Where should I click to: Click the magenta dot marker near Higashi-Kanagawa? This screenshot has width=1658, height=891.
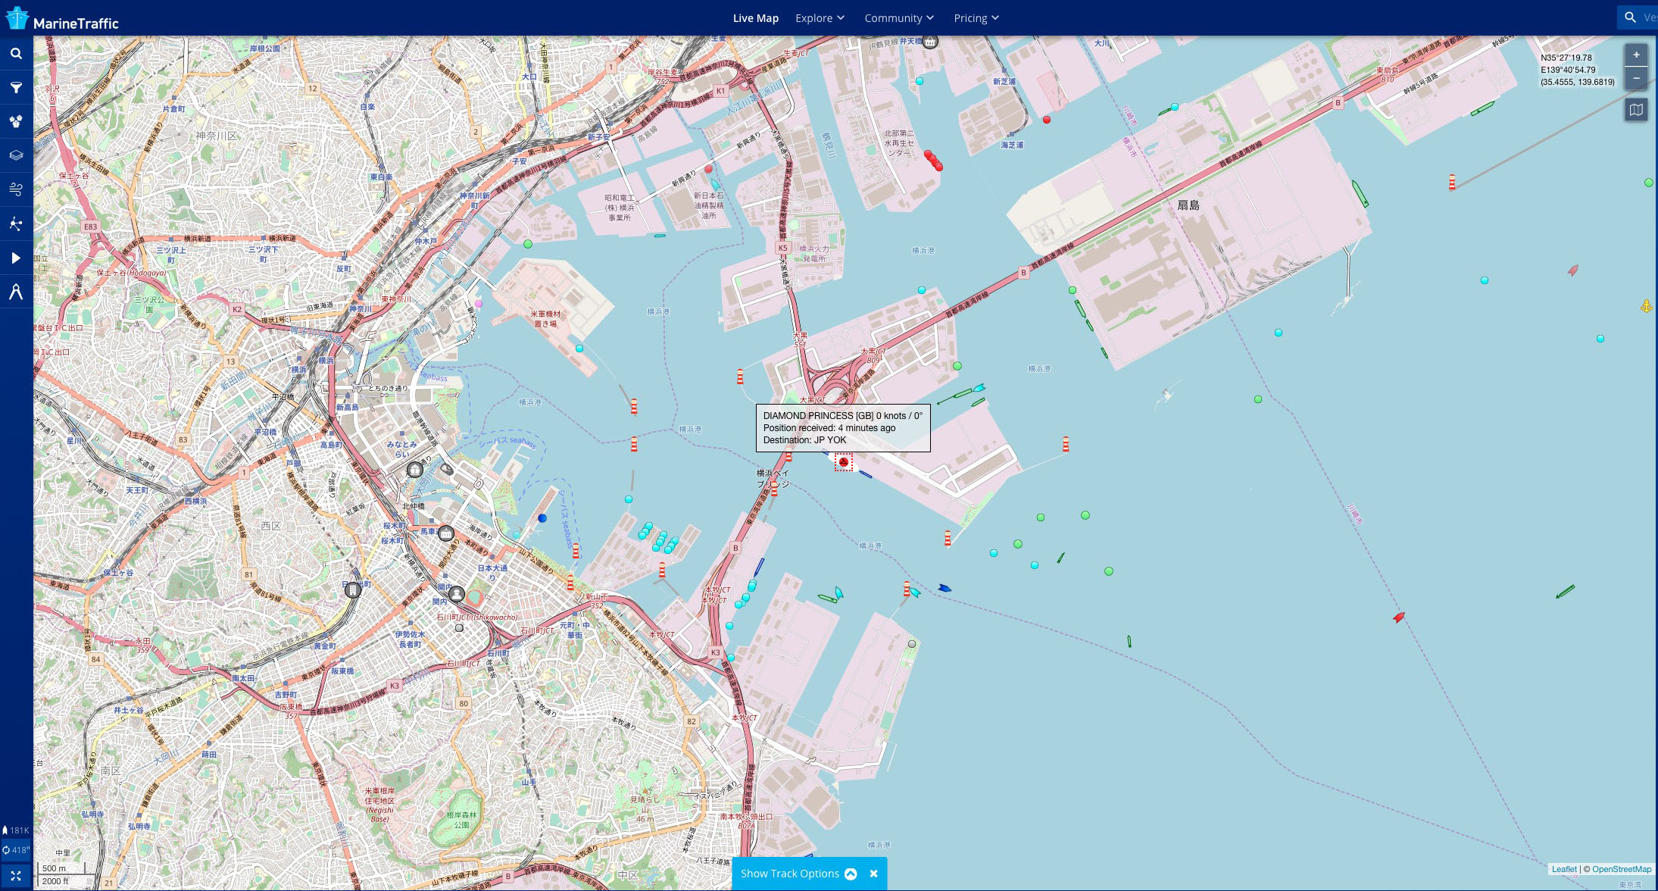(479, 304)
